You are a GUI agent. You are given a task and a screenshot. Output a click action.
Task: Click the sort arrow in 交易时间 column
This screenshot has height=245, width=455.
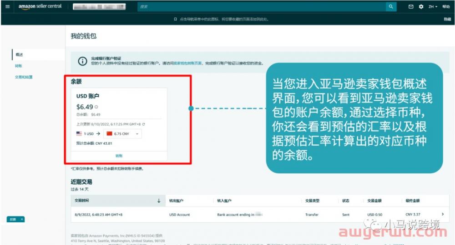pos(159,201)
